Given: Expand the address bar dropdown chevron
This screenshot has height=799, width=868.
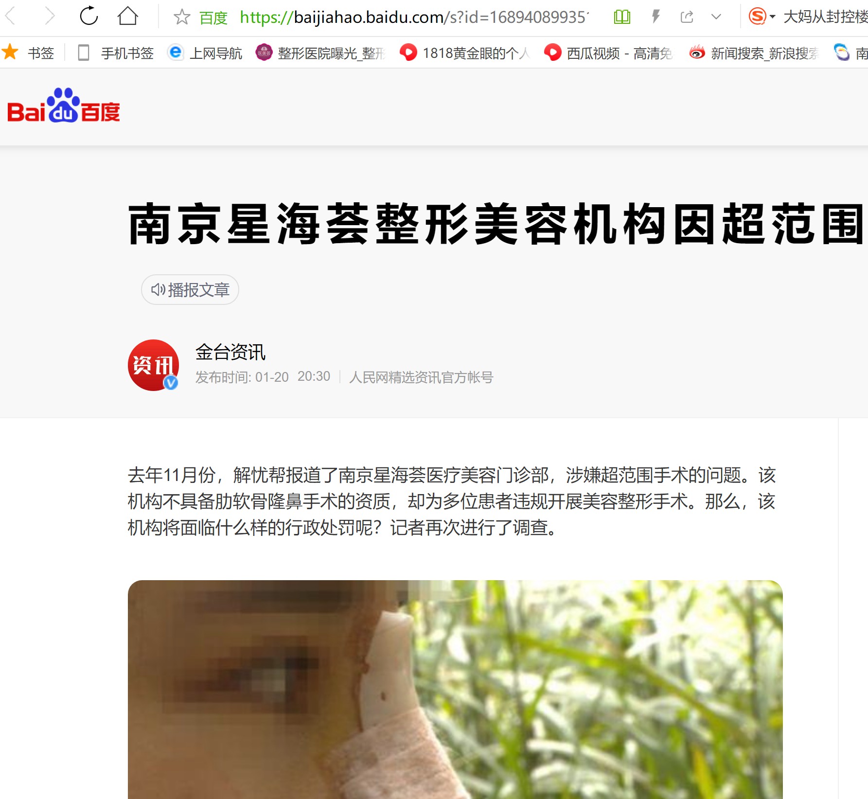Looking at the screenshot, I should (716, 17).
